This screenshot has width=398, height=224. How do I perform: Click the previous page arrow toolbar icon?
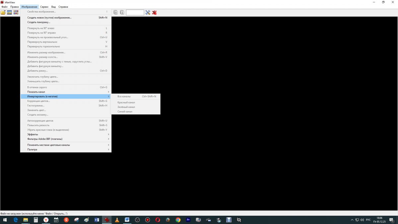(116, 13)
